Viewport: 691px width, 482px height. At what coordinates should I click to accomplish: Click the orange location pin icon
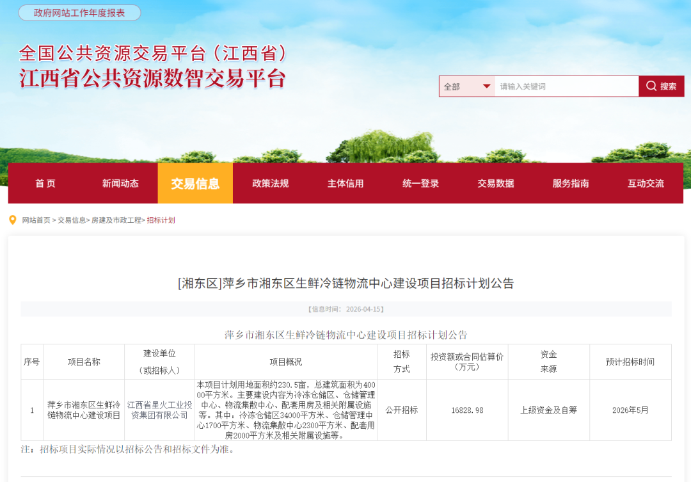pos(13,220)
